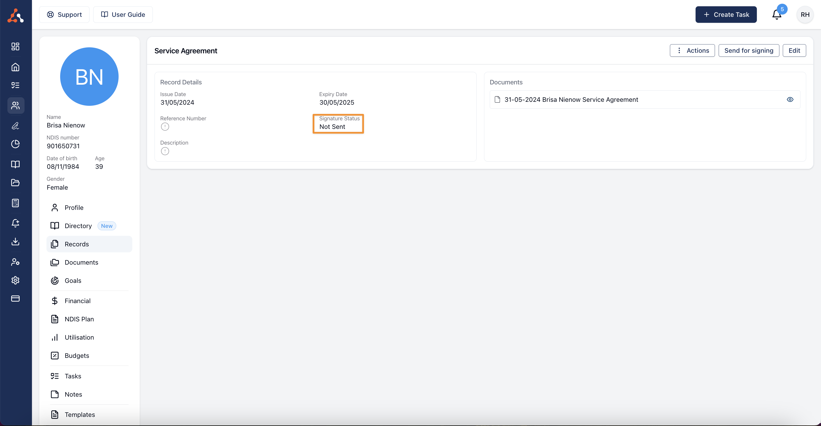This screenshot has width=821, height=426.
Task: Click the Reference Number info icon
Action: tap(165, 127)
